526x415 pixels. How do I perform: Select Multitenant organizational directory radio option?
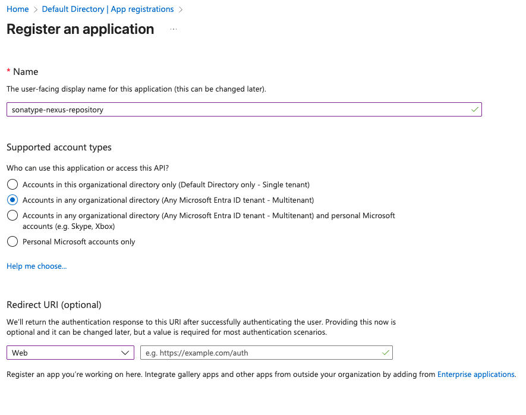[12, 200]
